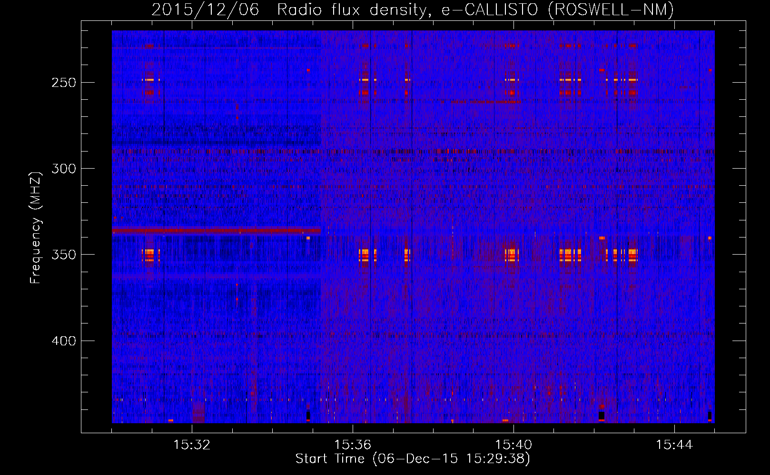Select the 'Frequency (MHZ)' y-axis label
Image resolution: width=770 pixels, height=475 pixels.
(36, 228)
